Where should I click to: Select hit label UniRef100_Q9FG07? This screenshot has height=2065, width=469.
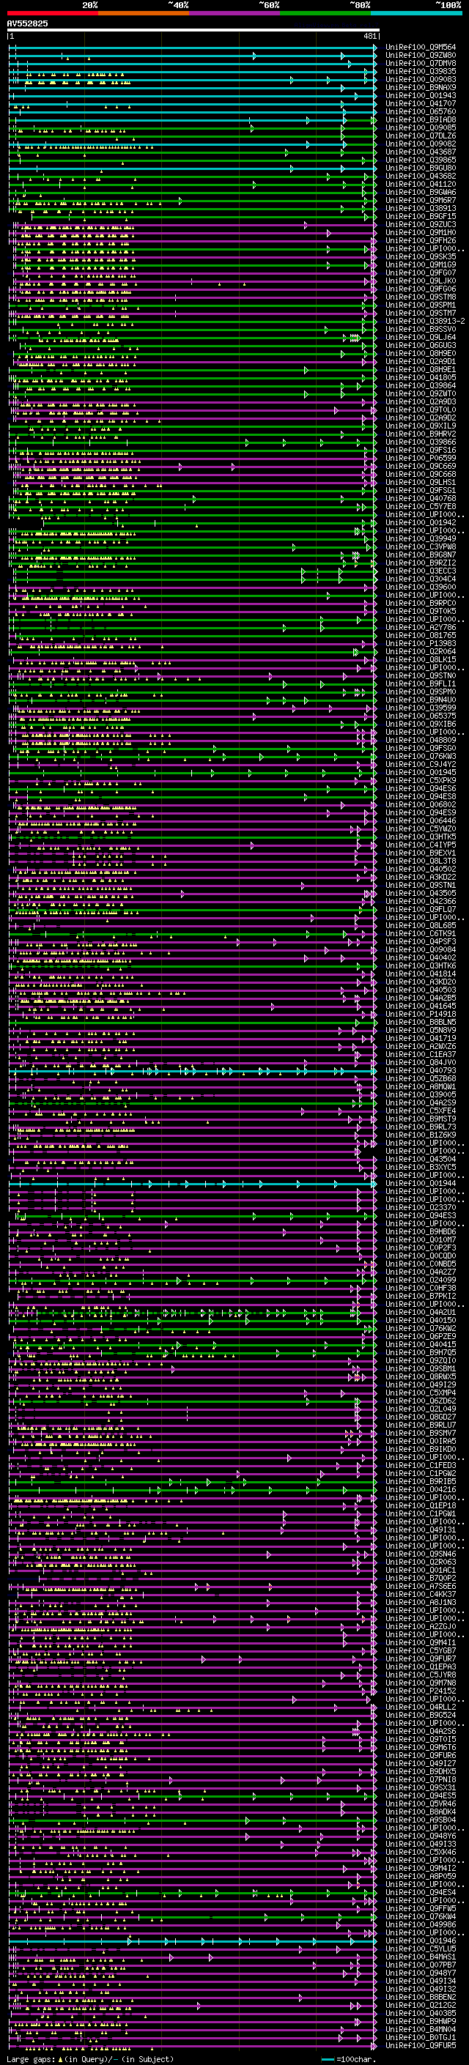pos(420,273)
